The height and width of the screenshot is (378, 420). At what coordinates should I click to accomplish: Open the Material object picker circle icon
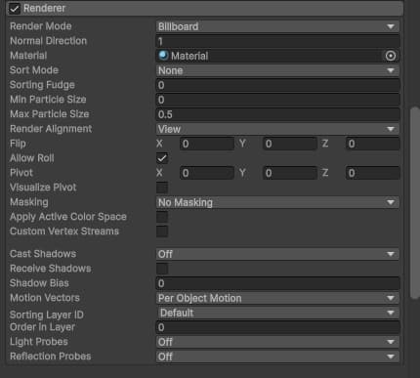click(391, 56)
